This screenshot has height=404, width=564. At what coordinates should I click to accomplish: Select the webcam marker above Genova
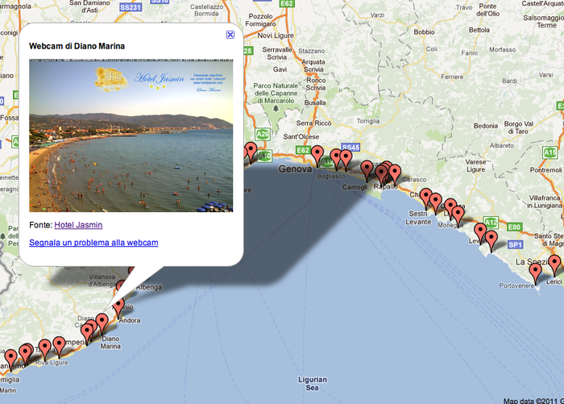(x=317, y=153)
